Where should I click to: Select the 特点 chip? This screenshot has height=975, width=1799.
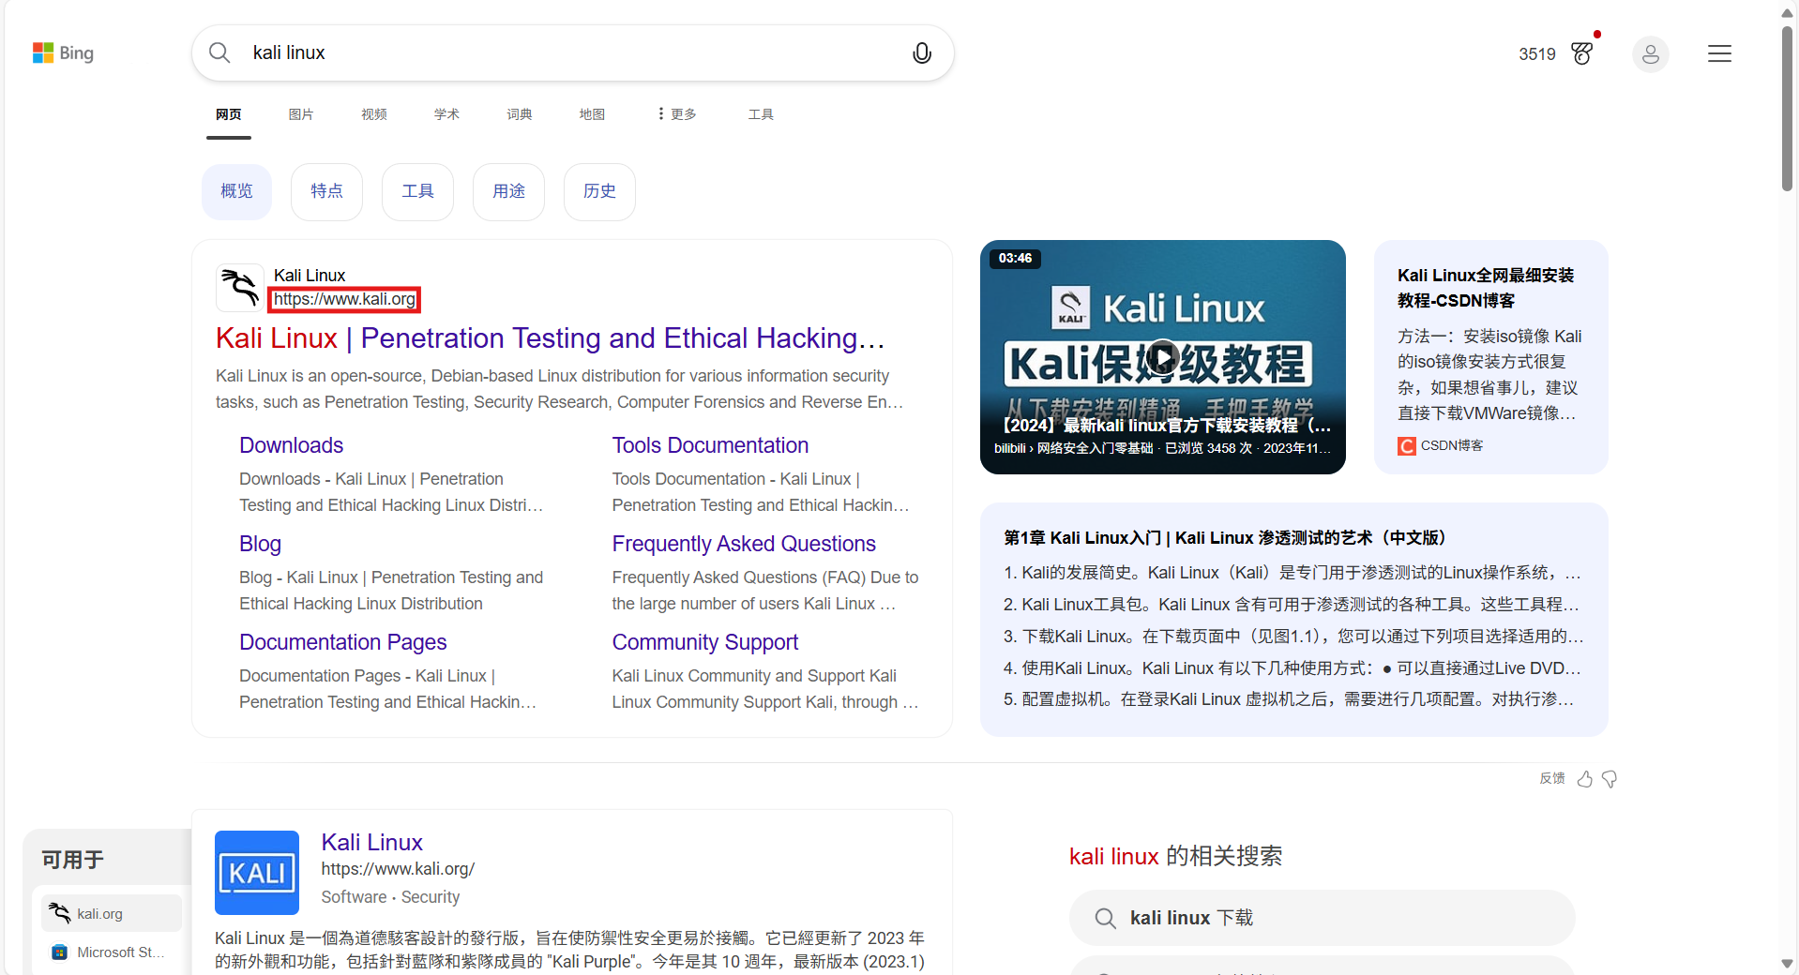[326, 191]
